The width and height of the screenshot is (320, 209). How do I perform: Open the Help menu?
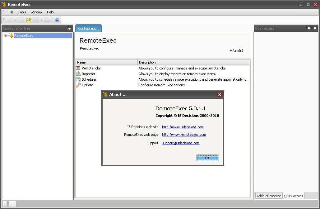click(x=50, y=12)
